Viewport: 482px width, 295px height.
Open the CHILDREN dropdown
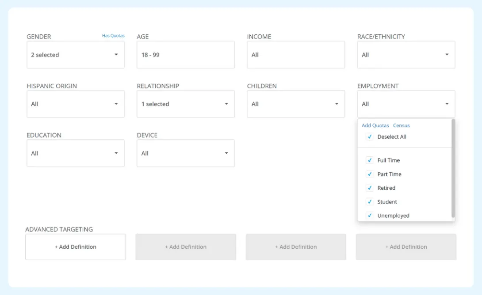[295, 104]
